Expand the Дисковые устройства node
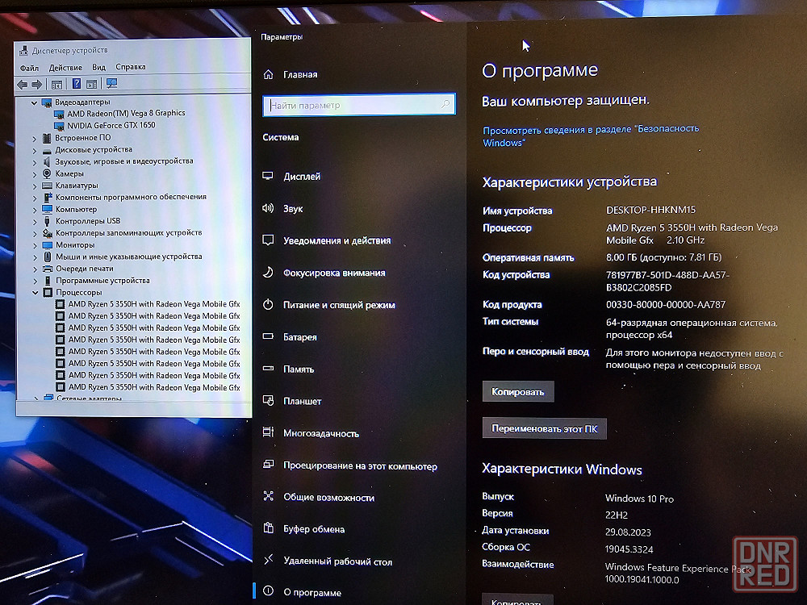 pos(35,151)
